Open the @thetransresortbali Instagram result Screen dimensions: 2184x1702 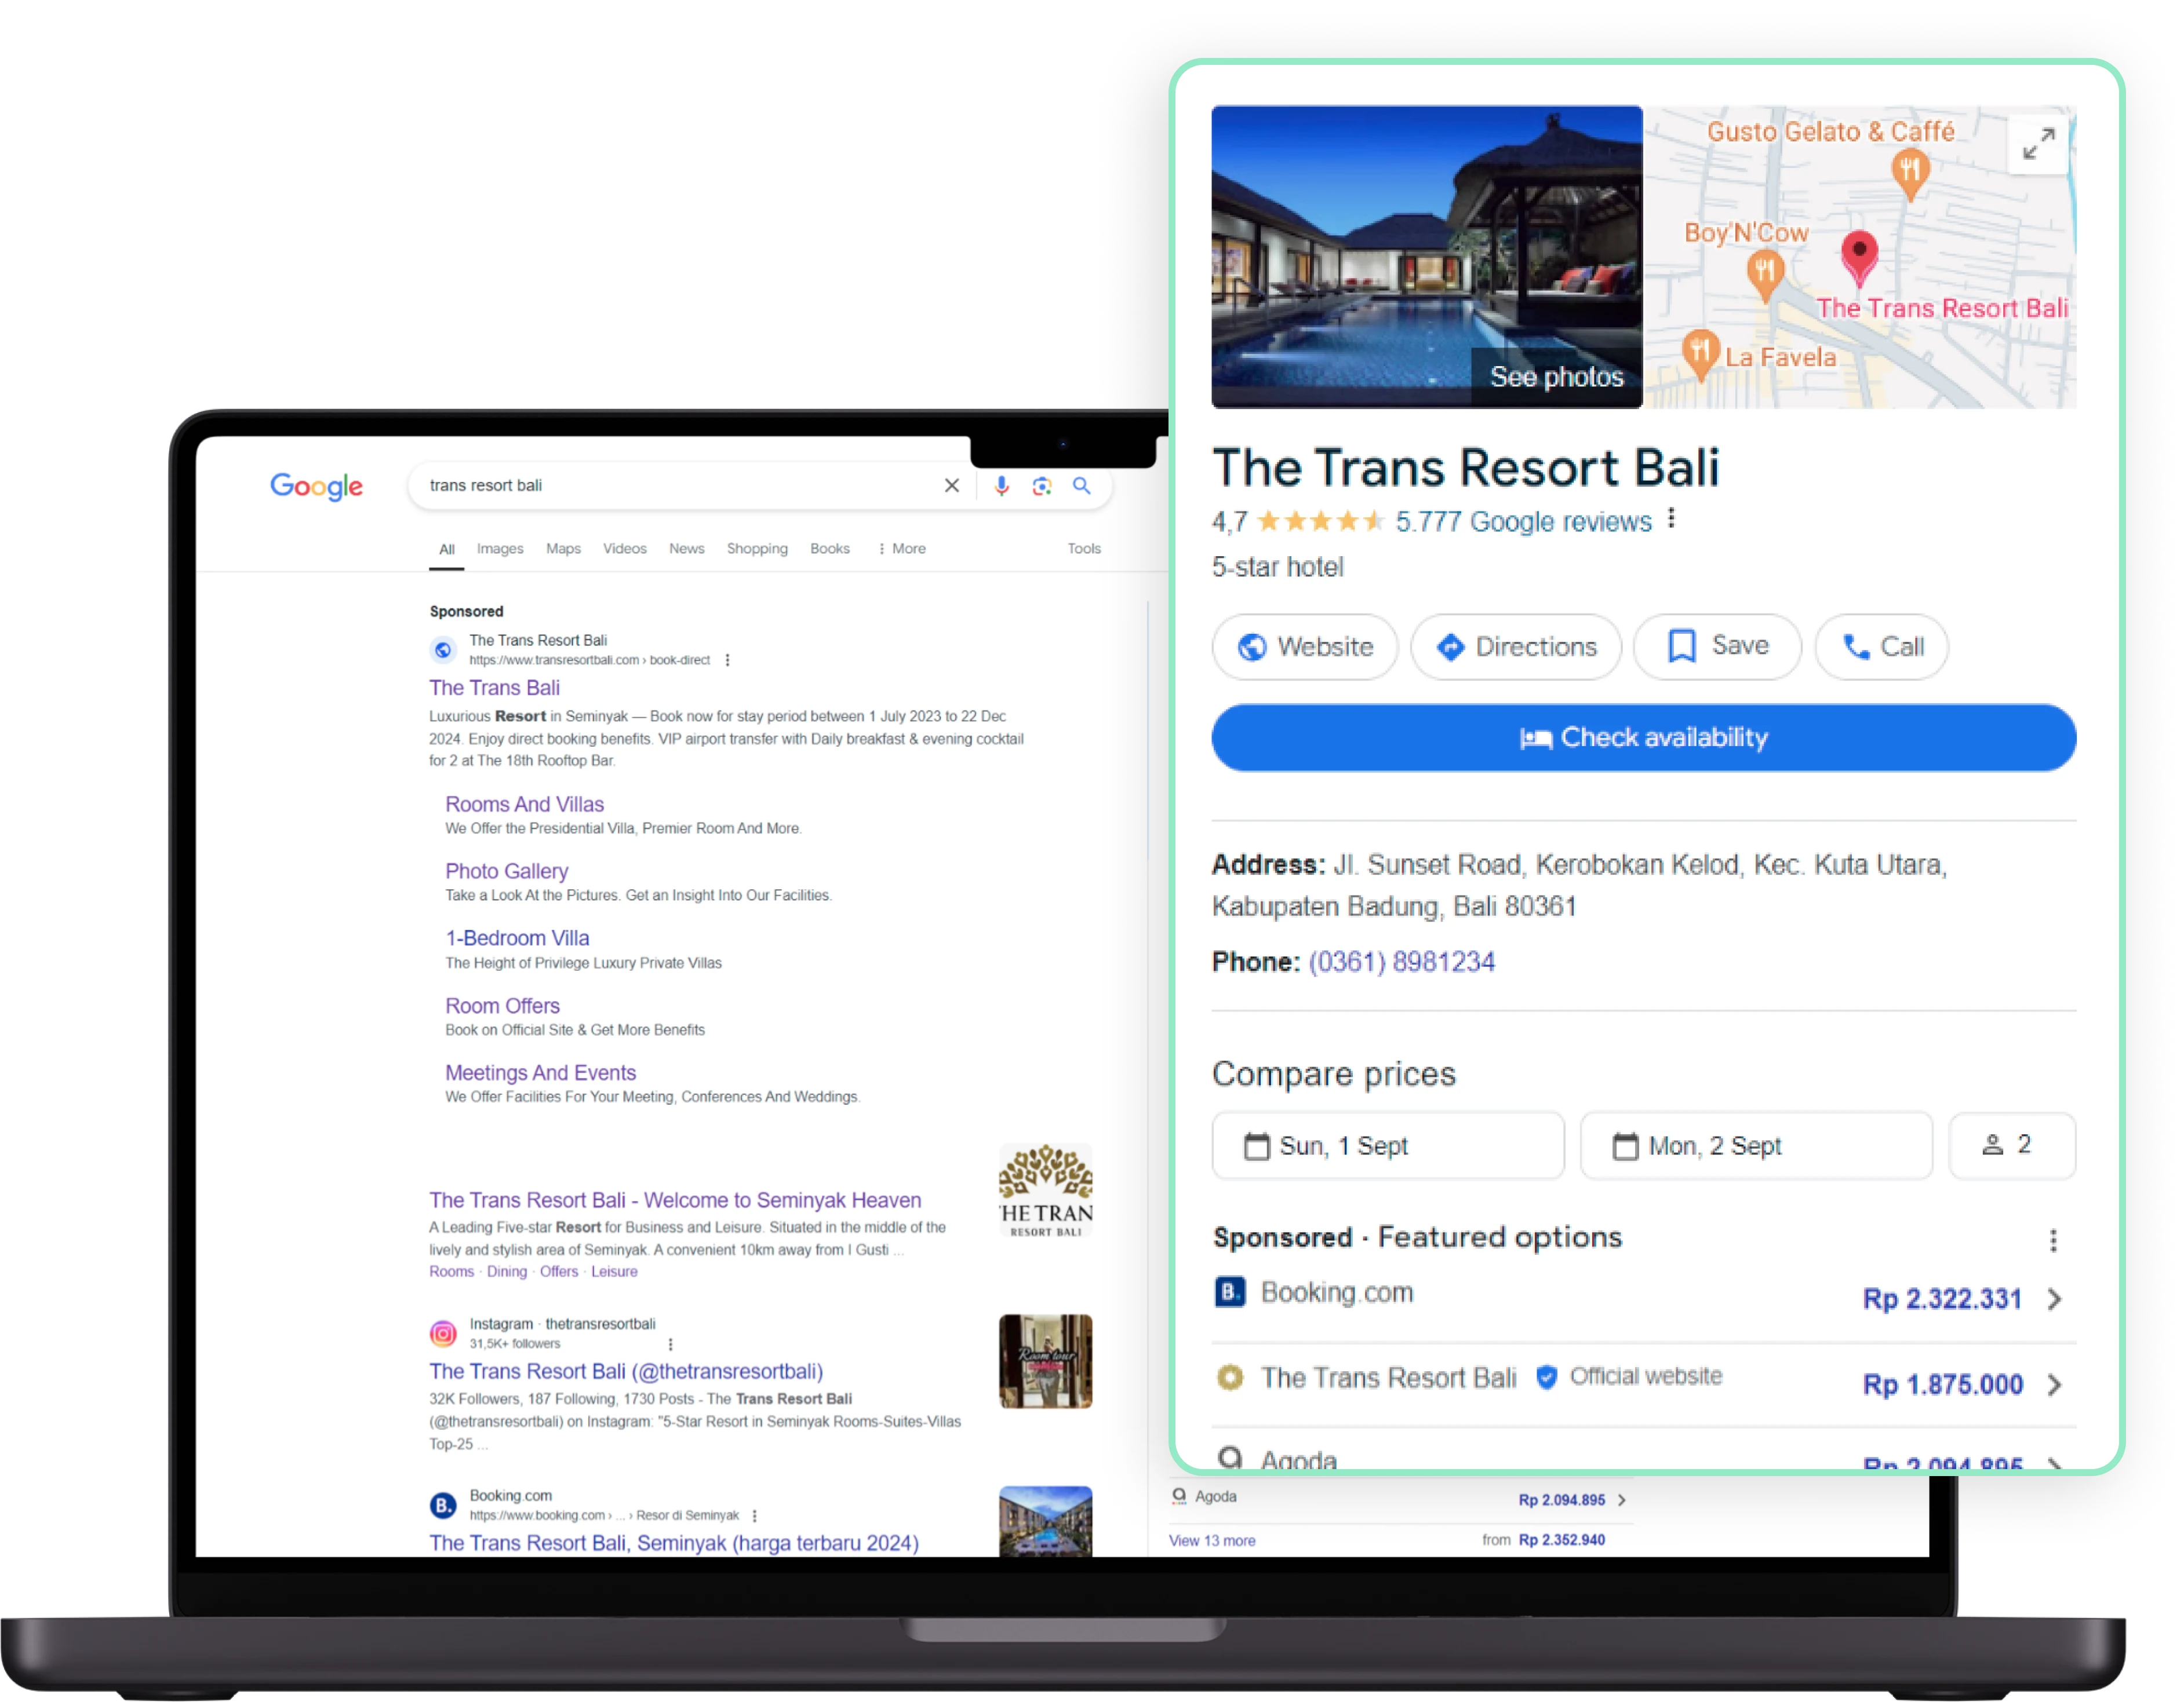[x=626, y=1372]
